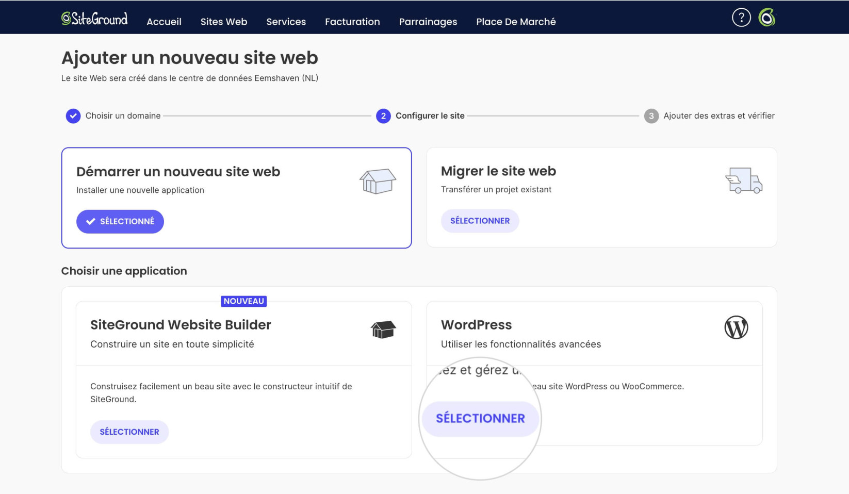The width and height of the screenshot is (849, 494).
Task: Click the SÉLECTIONNÉ button
Action: click(x=120, y=222)
